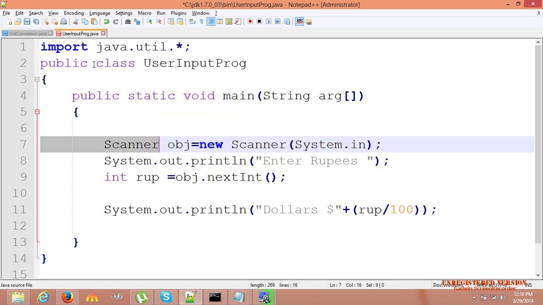543x305 pixels.
Task: Undo the last edit via toolbar
Action: [x=106, y=22]
